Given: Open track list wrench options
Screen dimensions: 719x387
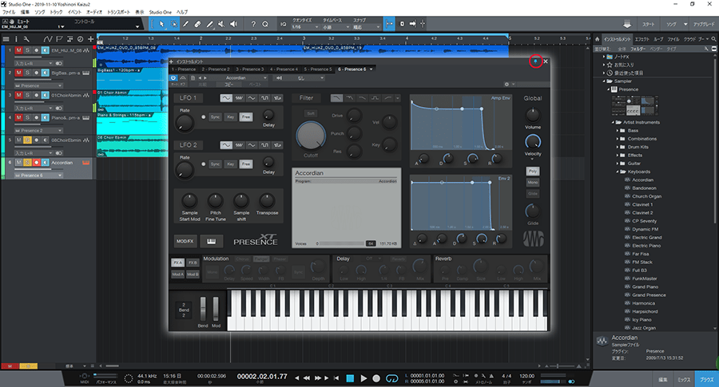Looking at the screenshot, I should pos(26,39).
